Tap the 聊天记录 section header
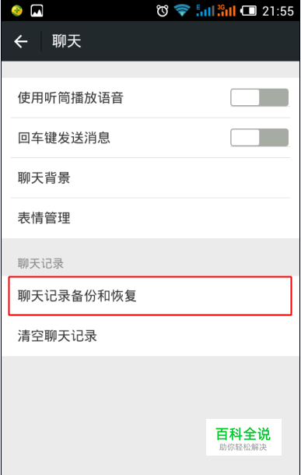The width and height of the screenshot is (301, 475). (40, 263)
